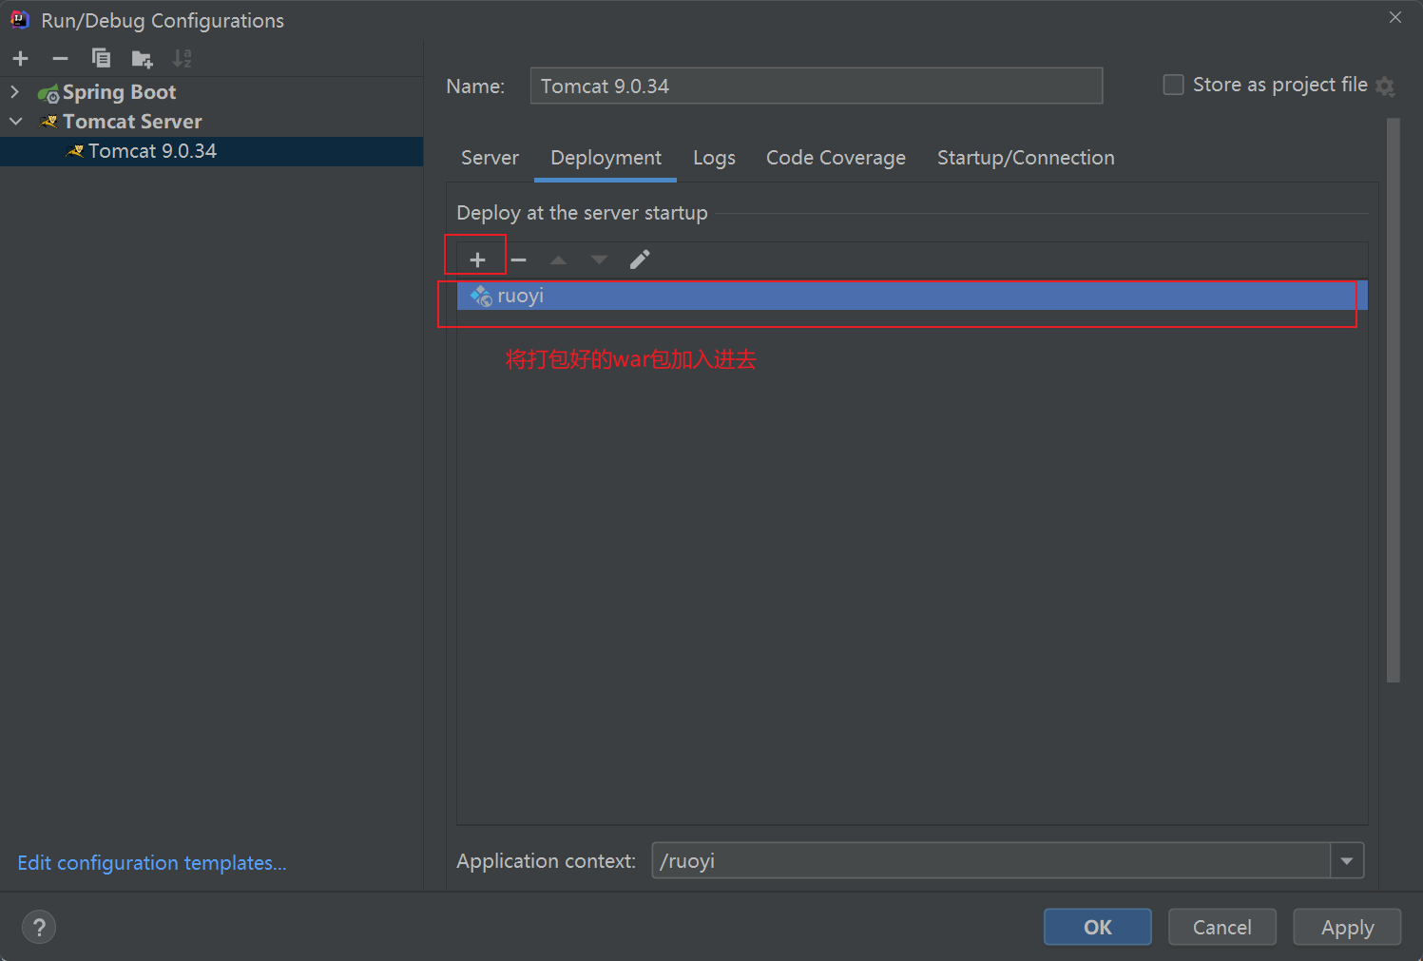Click the 'Application context:' label

click(547, 861)
